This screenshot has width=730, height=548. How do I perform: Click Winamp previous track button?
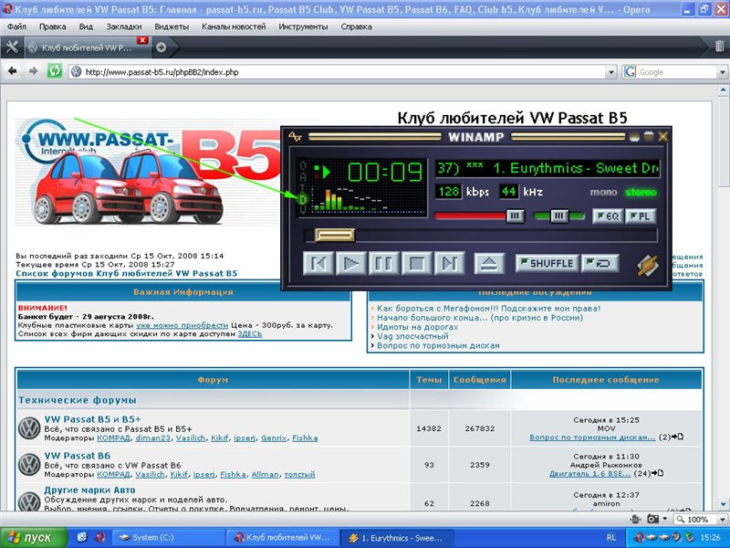[318, 264]
